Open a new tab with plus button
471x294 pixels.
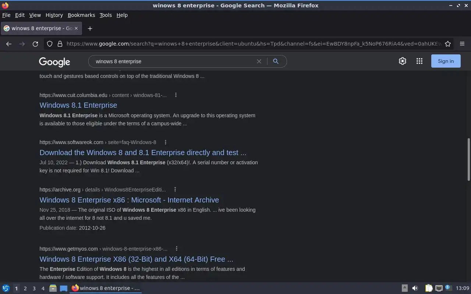pyautogui.click(x=90, y=28)
